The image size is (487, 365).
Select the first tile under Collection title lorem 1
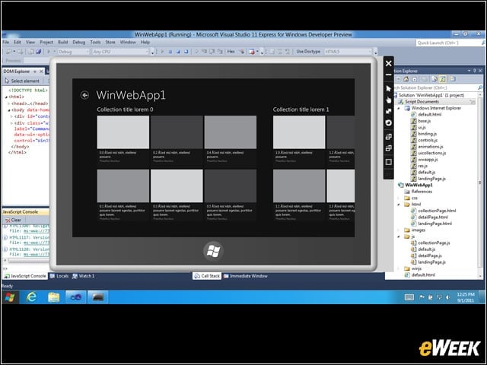(x=299, y=132)
